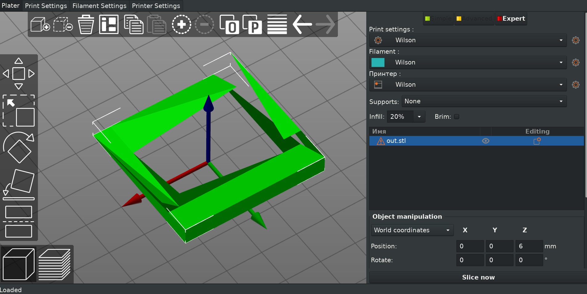Select the out.stl object row
The image size is (587, 294).
click(477, 141)
